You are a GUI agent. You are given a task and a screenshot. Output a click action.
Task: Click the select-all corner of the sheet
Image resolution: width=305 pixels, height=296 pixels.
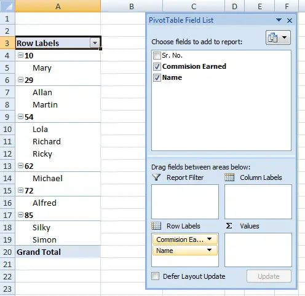tap(7, 6)
